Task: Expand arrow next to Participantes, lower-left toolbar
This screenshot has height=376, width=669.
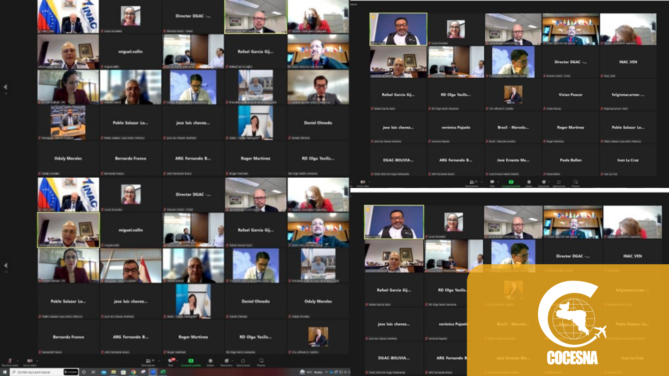Action: click(x=159, y=361)
